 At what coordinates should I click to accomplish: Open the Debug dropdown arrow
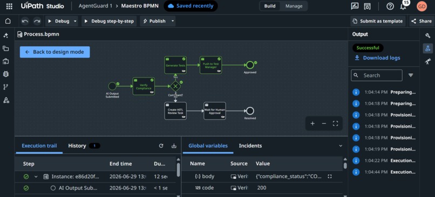(x=75, y=22)
